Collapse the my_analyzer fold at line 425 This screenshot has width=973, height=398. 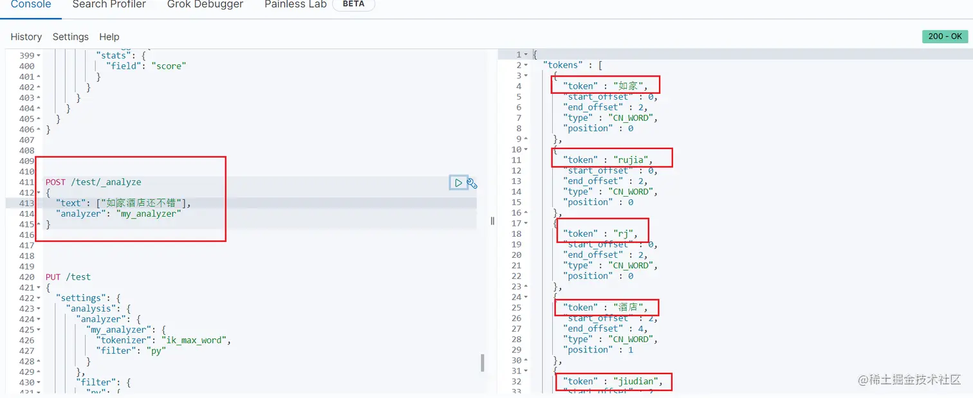click(38, 330)
